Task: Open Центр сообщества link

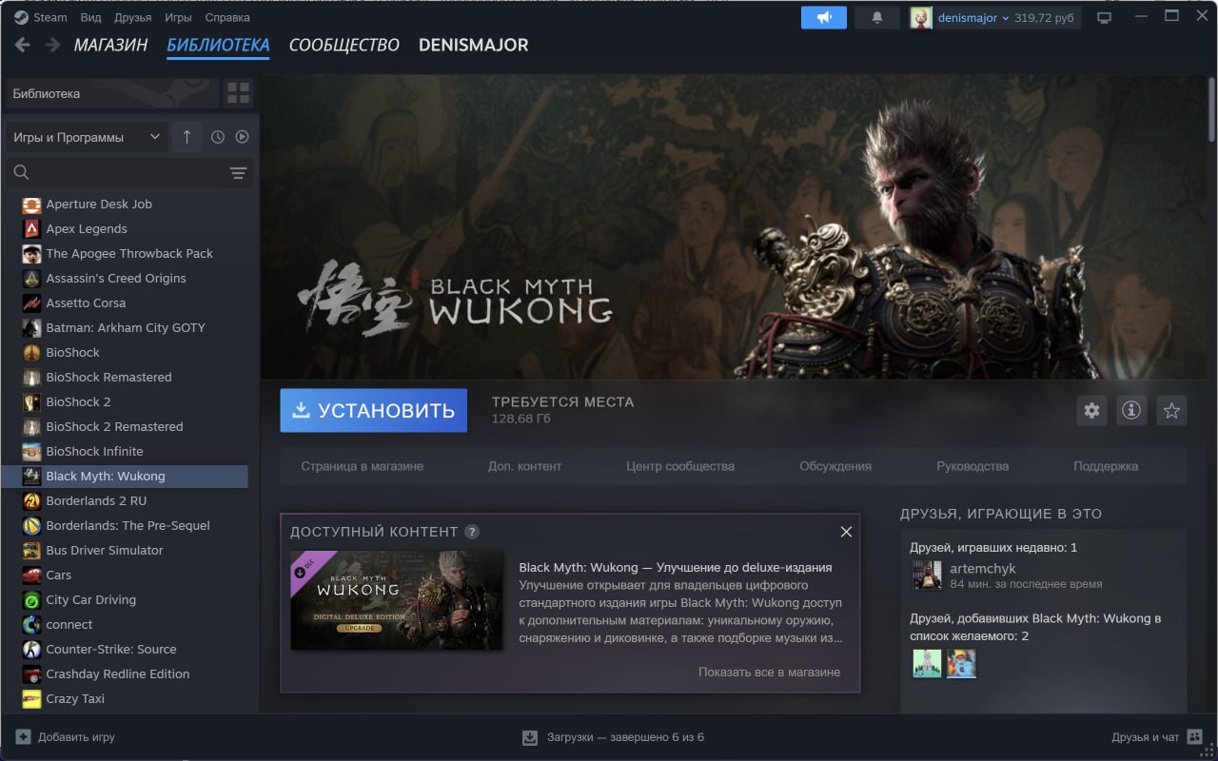Action: (680, 466)
